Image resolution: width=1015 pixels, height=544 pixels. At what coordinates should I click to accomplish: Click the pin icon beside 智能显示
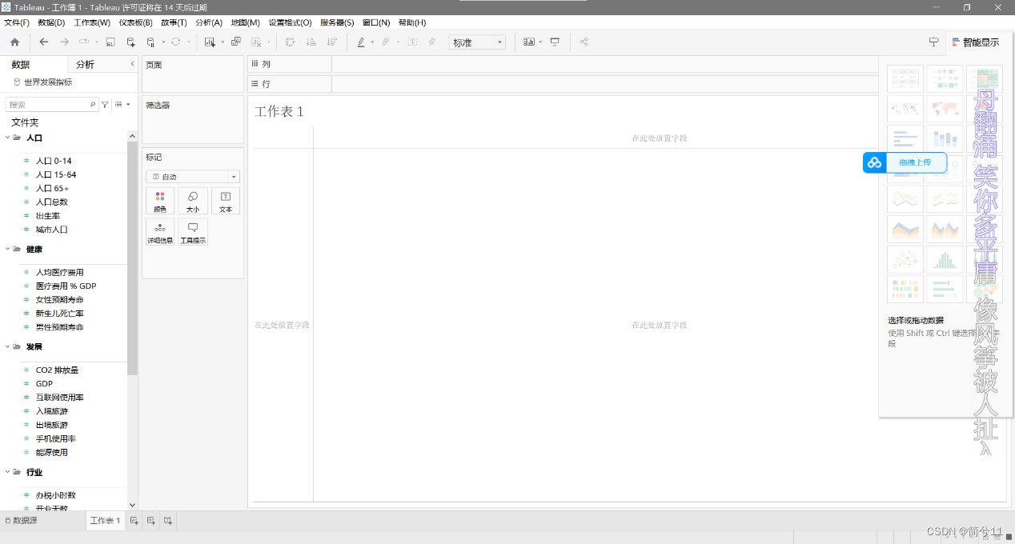click(933, 42)
